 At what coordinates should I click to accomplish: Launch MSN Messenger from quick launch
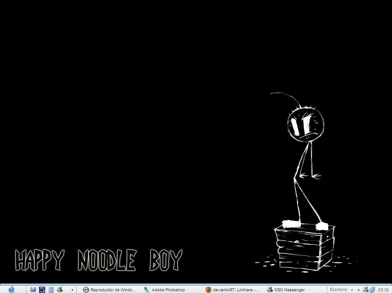[x=60, y=290]
